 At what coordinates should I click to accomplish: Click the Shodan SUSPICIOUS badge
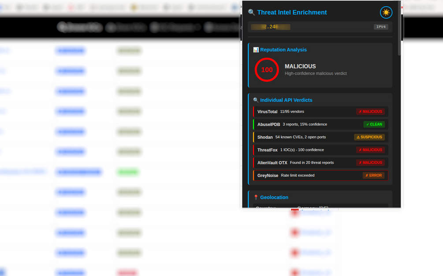pos(369,137)
